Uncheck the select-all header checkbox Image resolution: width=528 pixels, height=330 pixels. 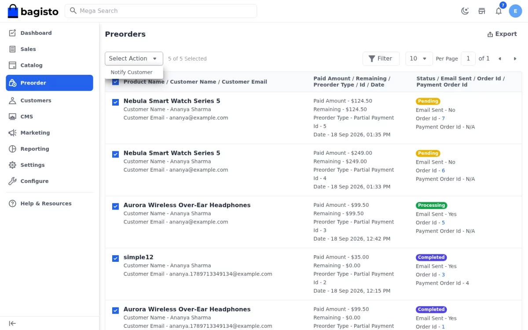(x=115, y=82)
